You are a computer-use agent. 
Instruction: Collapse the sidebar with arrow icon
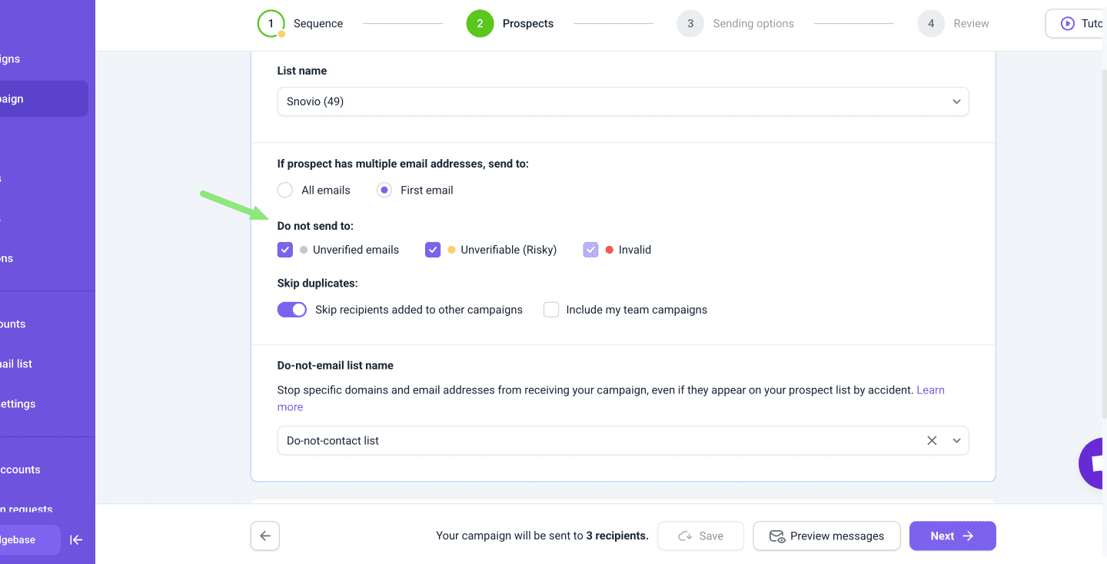76,539
